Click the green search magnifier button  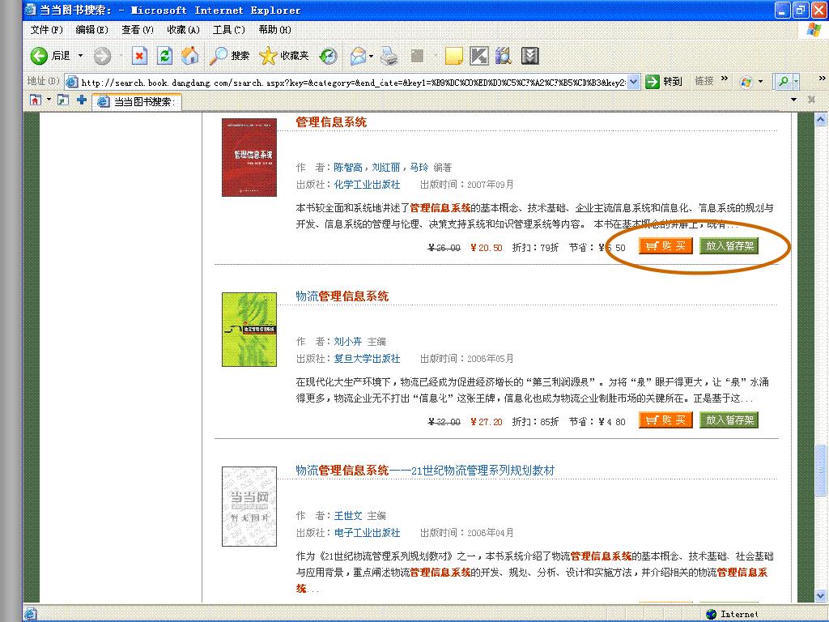(783, 82)
